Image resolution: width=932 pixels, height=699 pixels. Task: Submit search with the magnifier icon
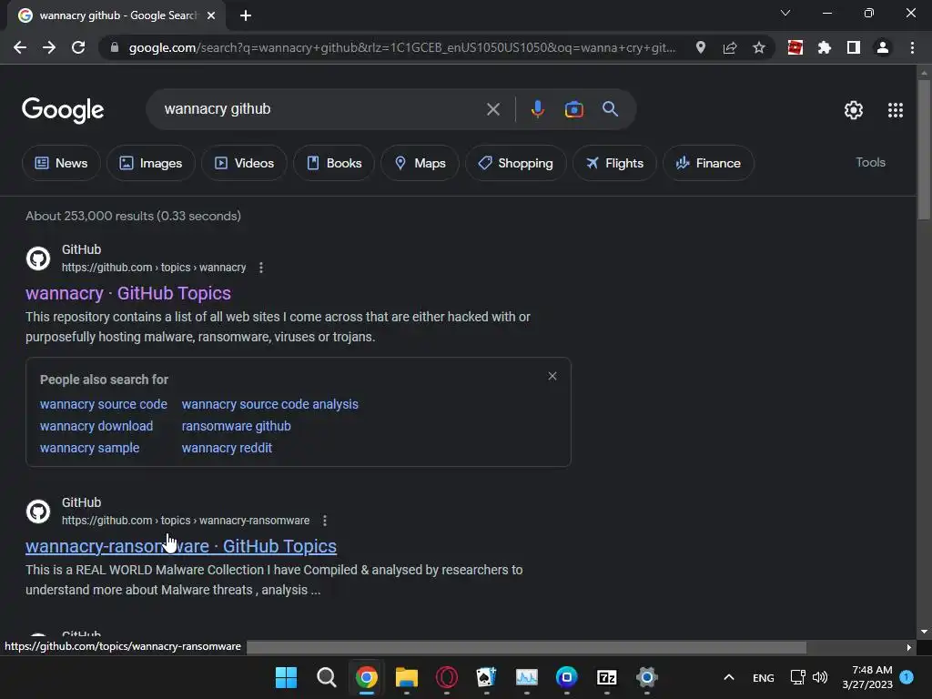pos(611,109)
